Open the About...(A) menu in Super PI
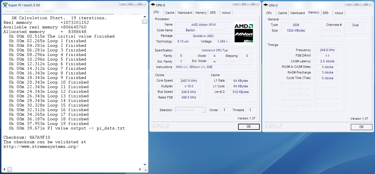The height and width of the screenshot is (174, 375). click(x=32, y=11)
